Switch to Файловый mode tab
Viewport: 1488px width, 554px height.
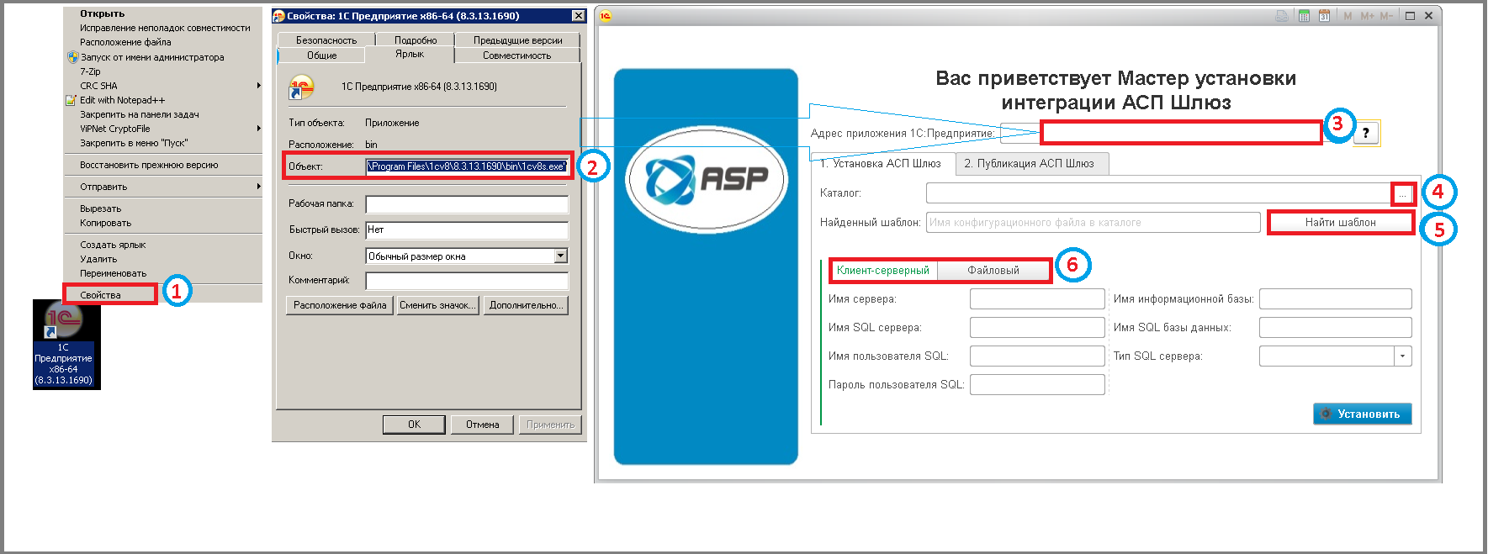coord(993,271)
